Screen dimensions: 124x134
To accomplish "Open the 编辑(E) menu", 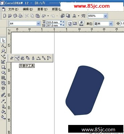I will 28,9.
